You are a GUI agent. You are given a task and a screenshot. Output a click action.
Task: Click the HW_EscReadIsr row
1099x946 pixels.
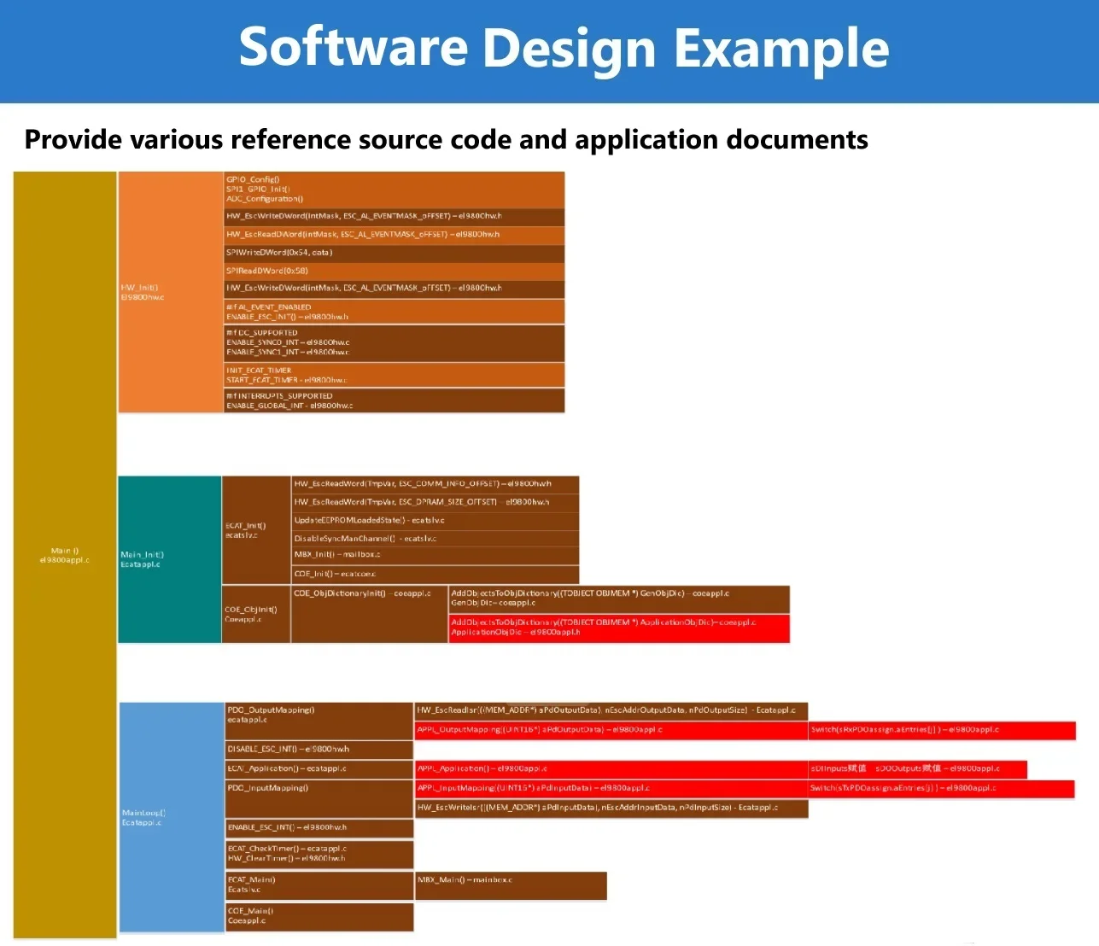click(x=611, y=710)
